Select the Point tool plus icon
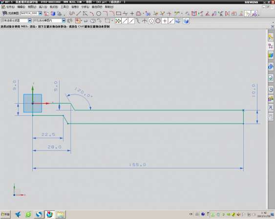The height and width of the screenshot is (219, 275). (132, 14)
